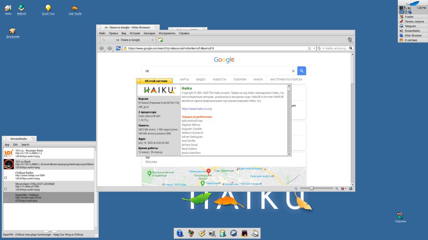Click the magnifier in the browser search box
The image size is (428, 240).
tap(351, 48)
